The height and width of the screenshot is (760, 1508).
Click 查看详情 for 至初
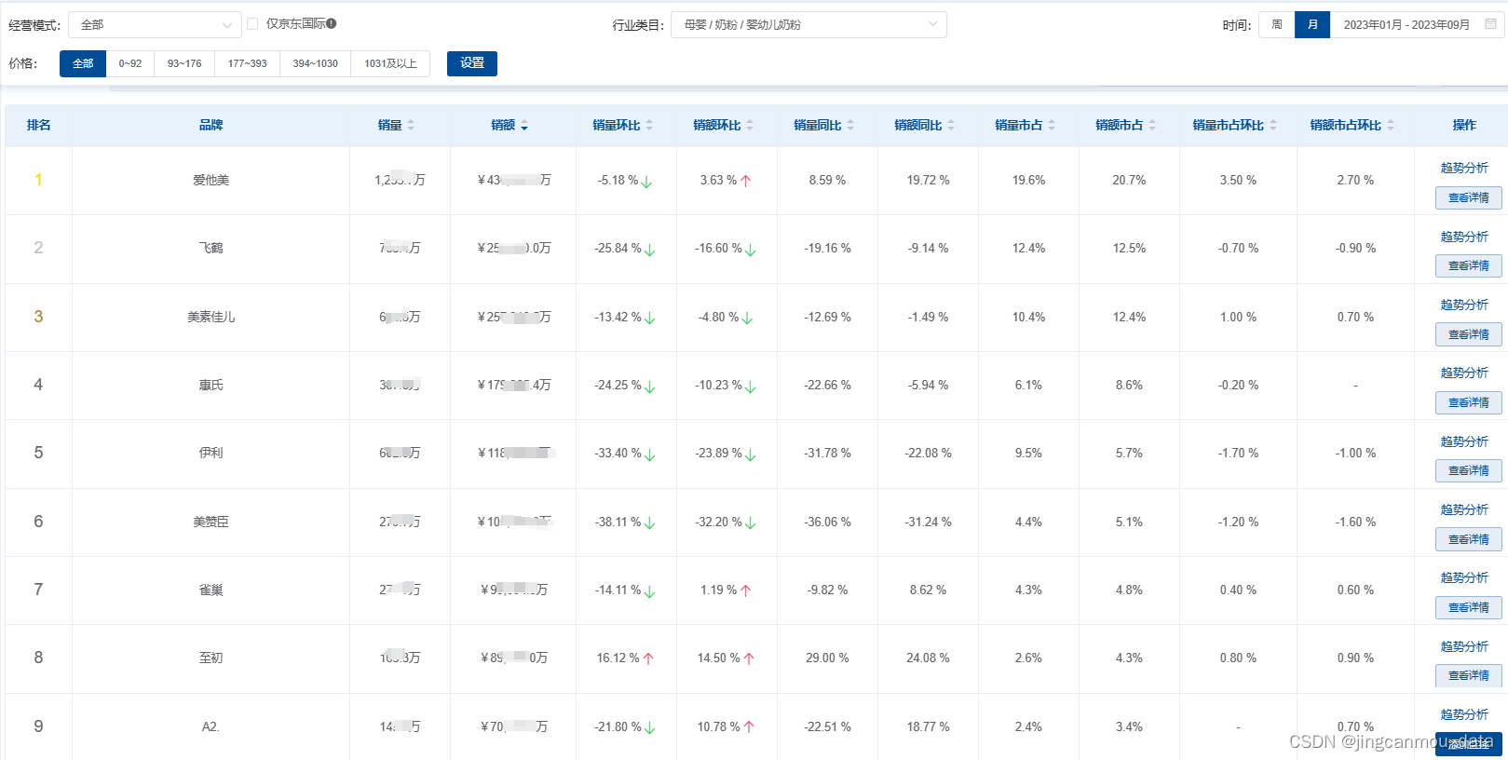[x=1469, y=675]
